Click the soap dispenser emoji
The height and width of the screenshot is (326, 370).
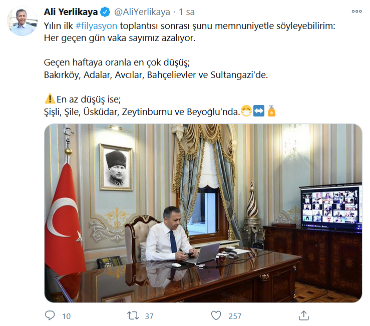(x=271, y=111)
